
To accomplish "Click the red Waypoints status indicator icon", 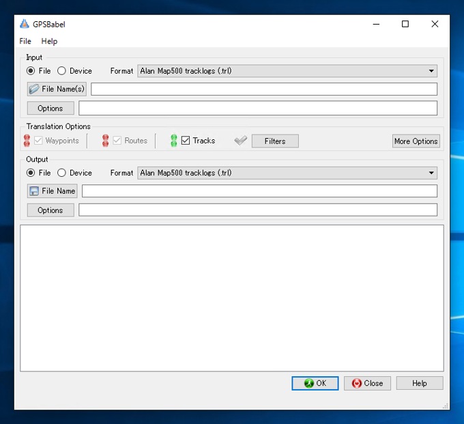I will pyautogui.click(x=27, y=141).
